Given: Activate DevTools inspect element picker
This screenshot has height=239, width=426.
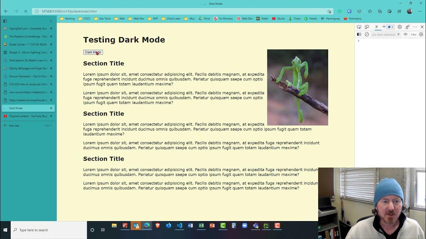Looking at the screenshot, I should click(x=359, y=27).
